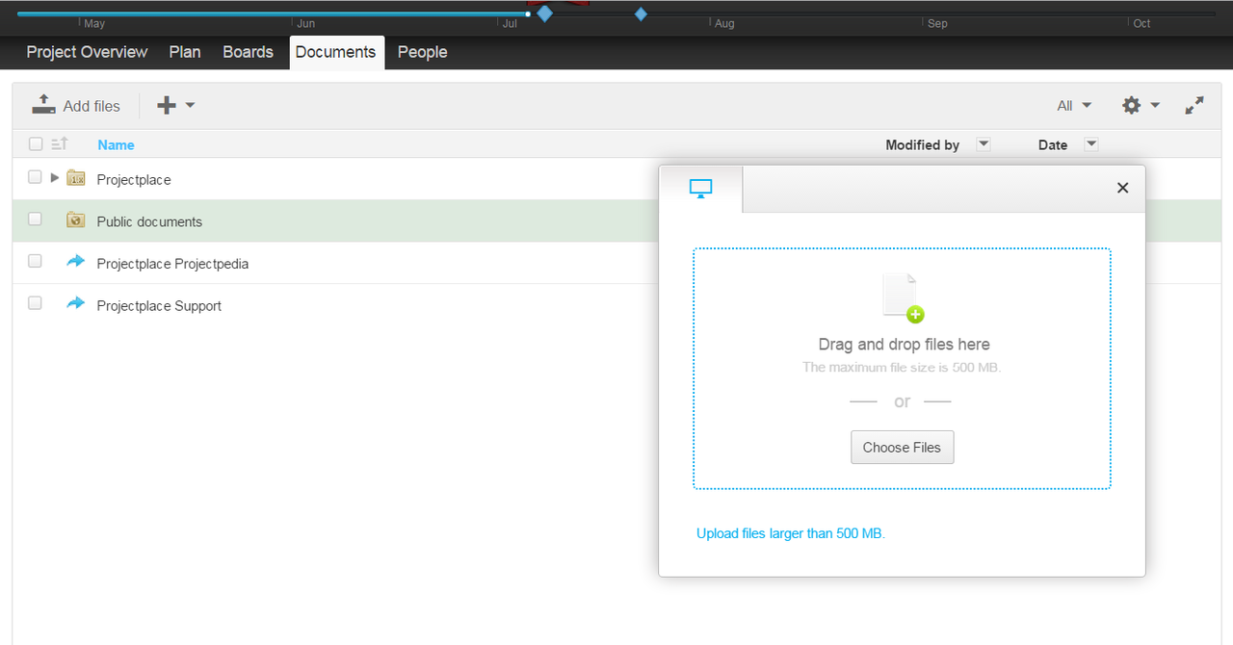
Task: Open Projectplace Support link entry
Action: 159,306
